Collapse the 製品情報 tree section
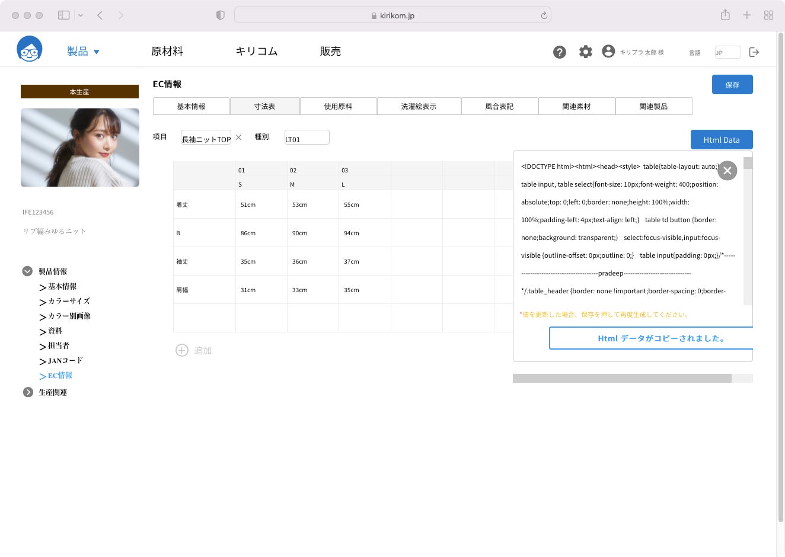The image size is (785, 557). [27, 271]
